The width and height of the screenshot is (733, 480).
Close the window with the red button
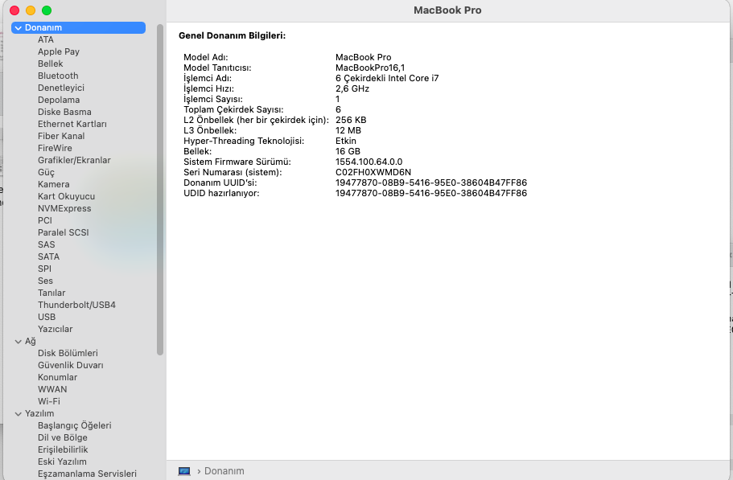pos(14,10)
